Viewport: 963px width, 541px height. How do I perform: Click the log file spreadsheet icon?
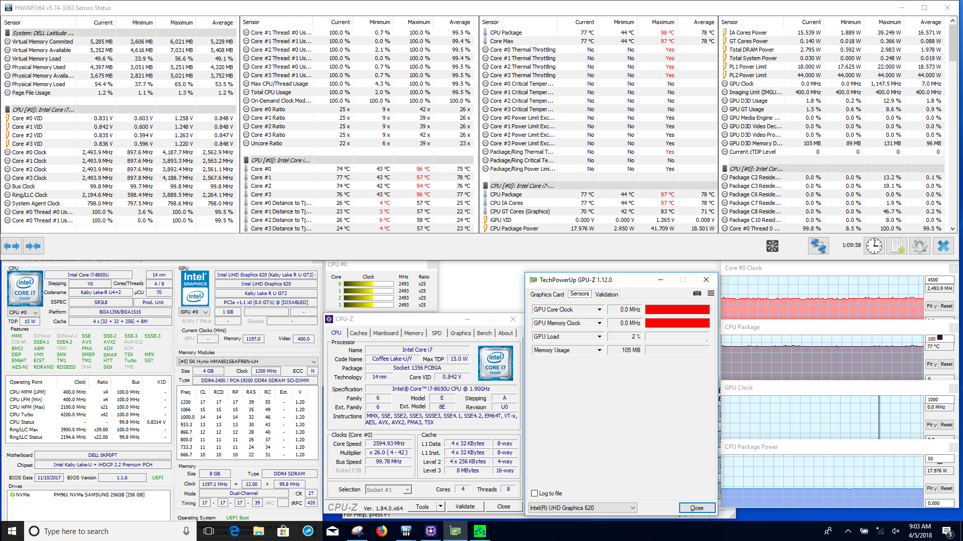(x=897, y=246)
